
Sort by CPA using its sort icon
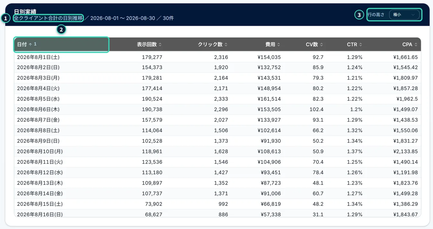click(x=416, y=44)
